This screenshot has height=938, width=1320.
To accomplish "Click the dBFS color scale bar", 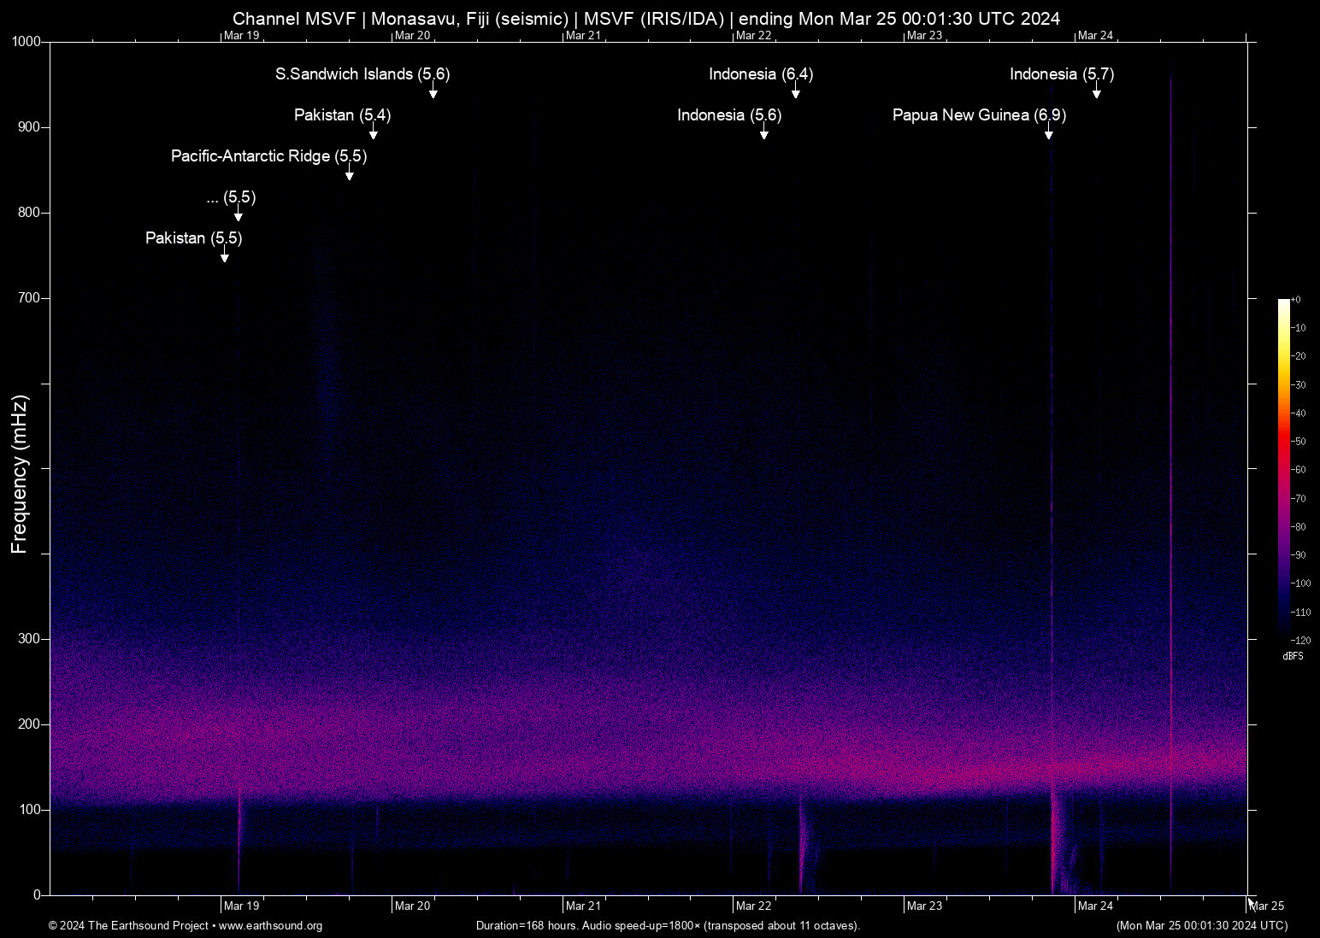I will 1283,470.
